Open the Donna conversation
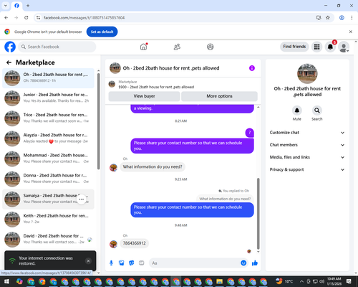The image size is (358, 287). (x=48, y=179)
